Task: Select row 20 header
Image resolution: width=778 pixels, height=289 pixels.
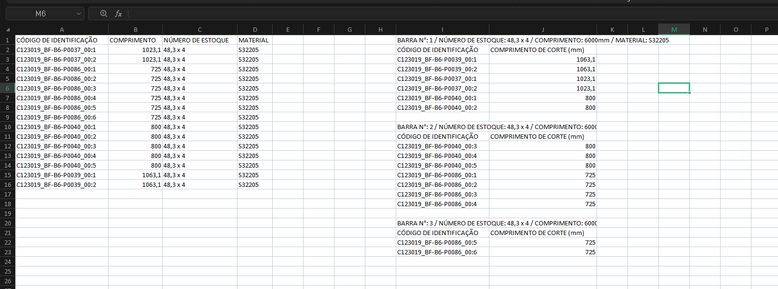Action: (x=8, y=223)
